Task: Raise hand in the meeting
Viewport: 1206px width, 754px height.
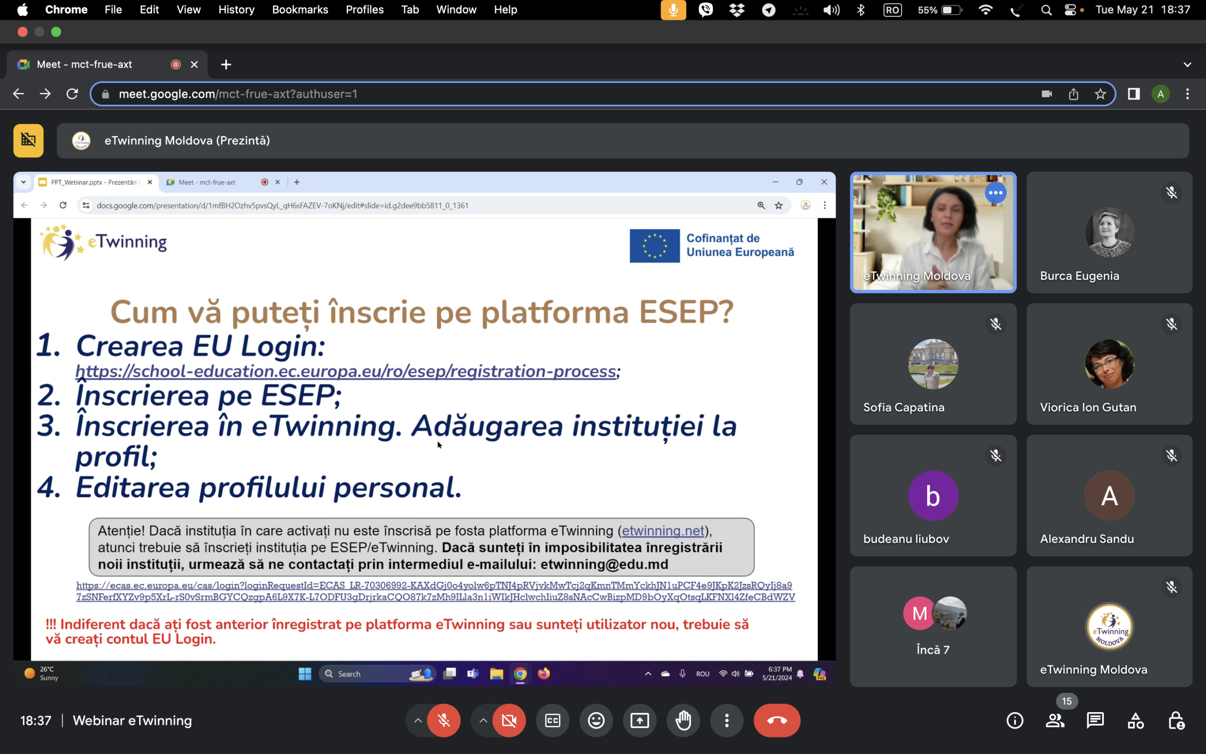Action: 683,720
